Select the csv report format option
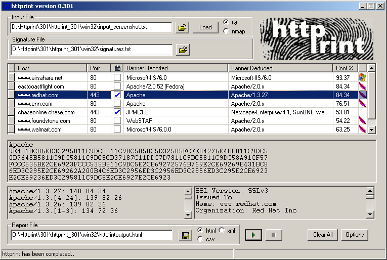This screenshot has width=387, height=260. click(x=201, y=239)
